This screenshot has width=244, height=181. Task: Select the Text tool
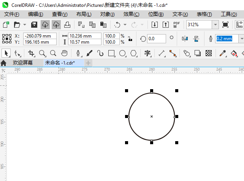(147, 53)
